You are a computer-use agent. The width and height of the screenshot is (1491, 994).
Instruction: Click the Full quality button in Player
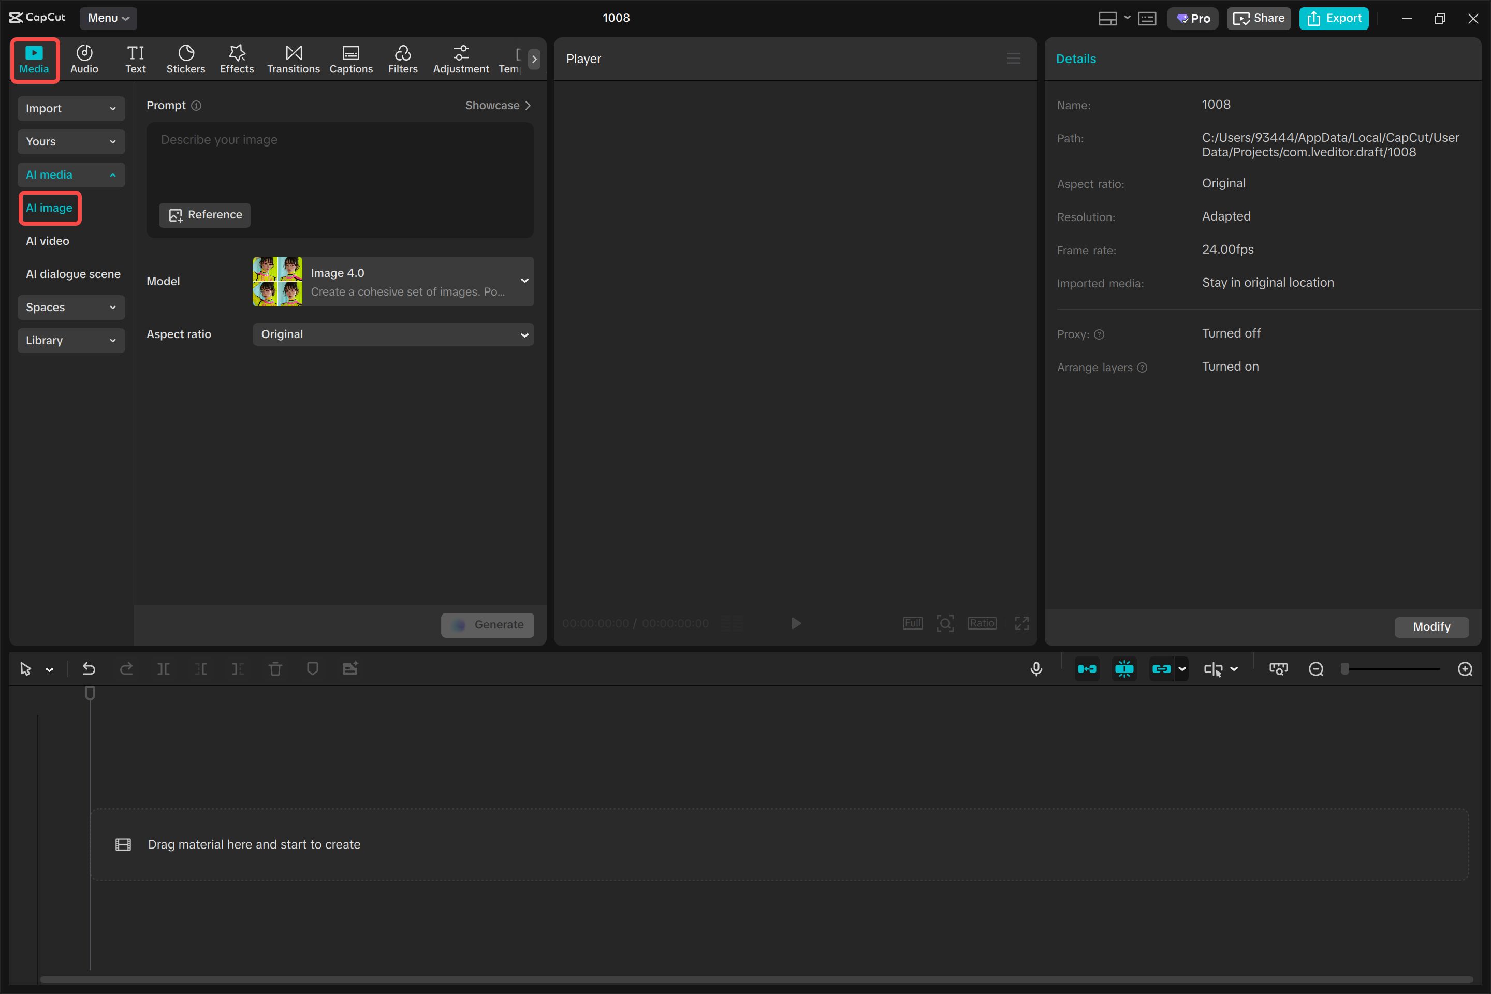(912, 623)
